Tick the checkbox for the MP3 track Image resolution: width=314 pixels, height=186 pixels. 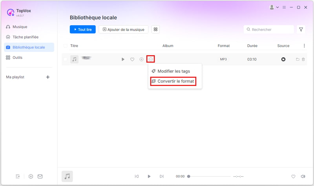[66, 59]
